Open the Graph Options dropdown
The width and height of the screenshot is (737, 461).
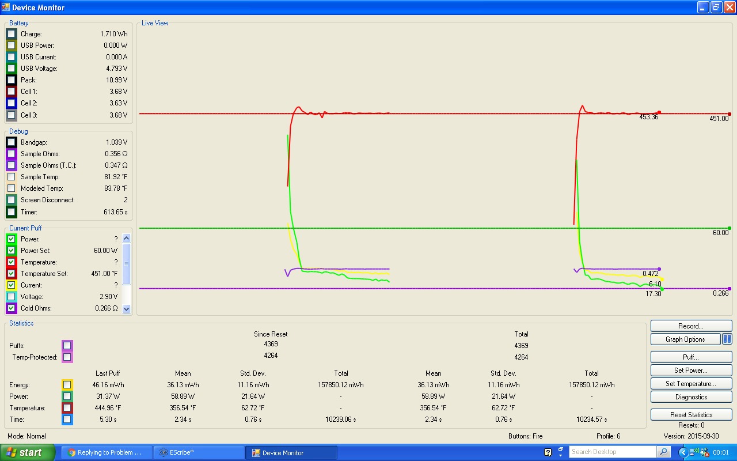click(x=685, y=339)
